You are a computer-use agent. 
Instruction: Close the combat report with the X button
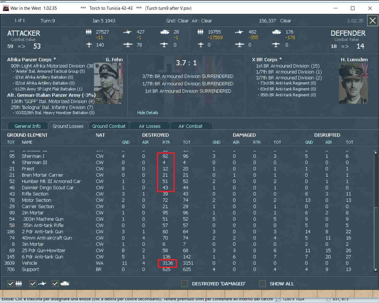(x=372, y=21)
